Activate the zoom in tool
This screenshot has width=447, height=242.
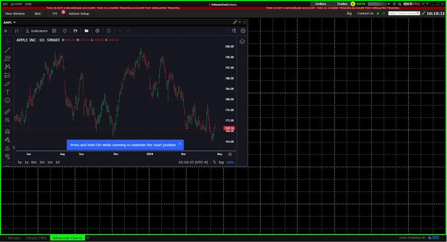(8, 120)
